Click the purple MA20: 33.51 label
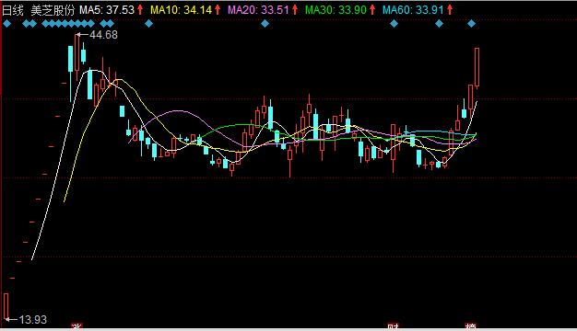Image resolution: width=577 pixels, height=331 pixels. click(x=259, y=10)
